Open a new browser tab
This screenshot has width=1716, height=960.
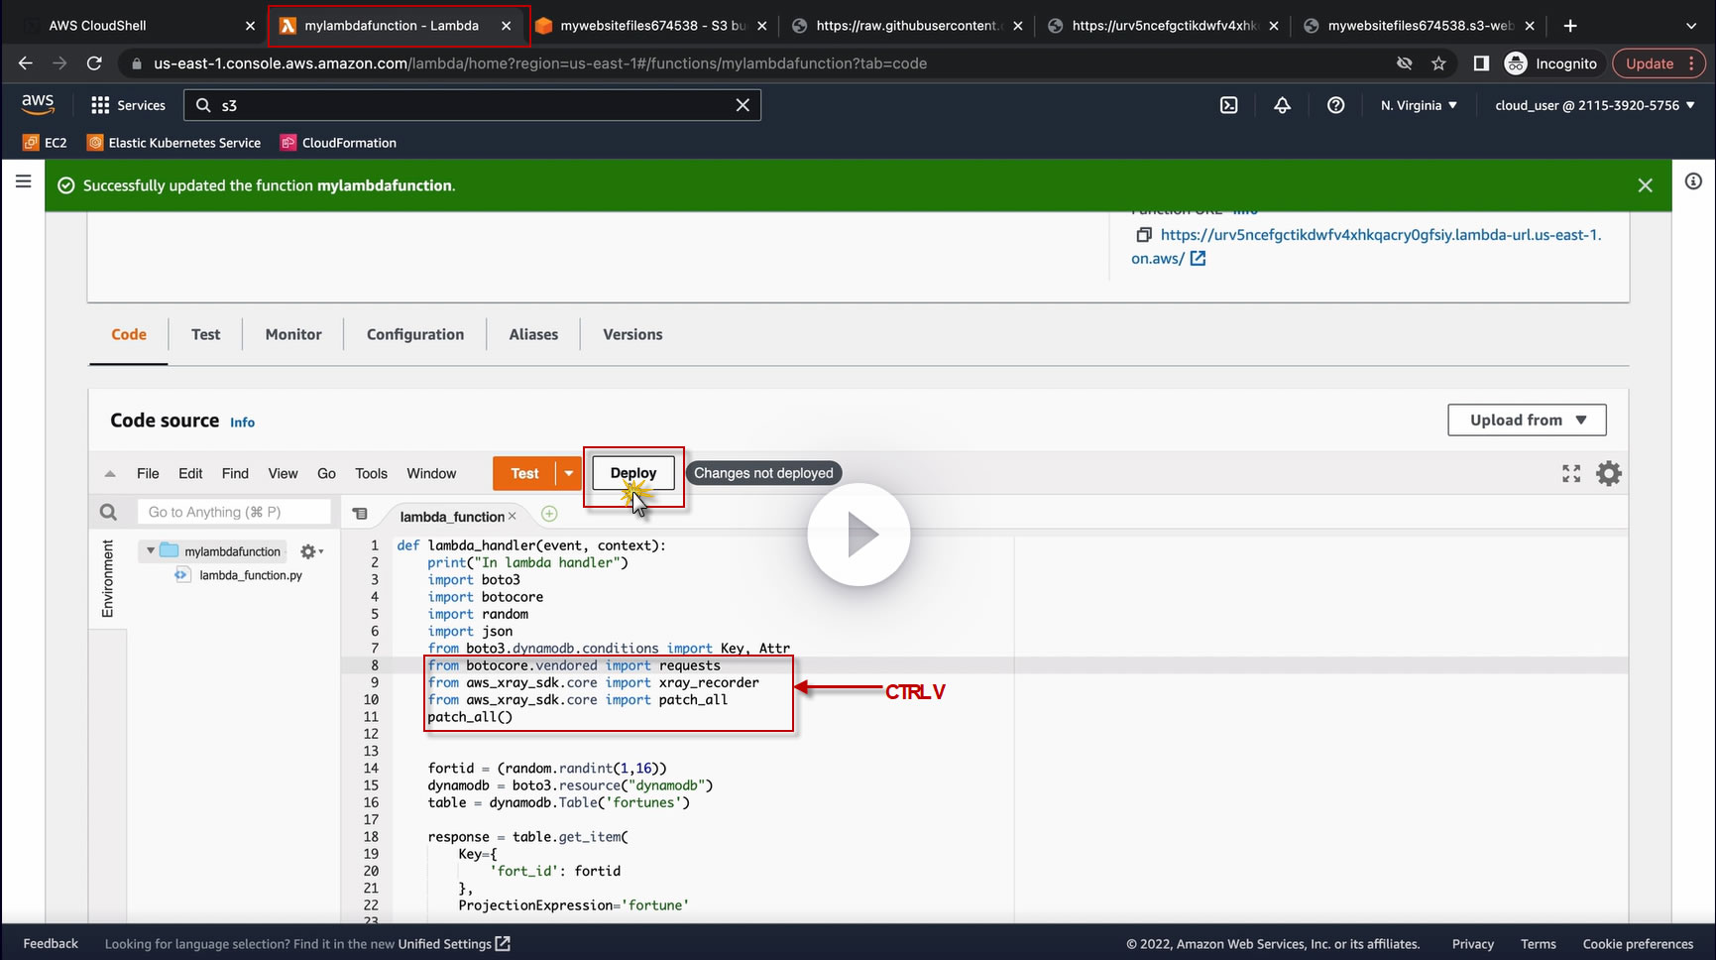tap(1570, 26)
